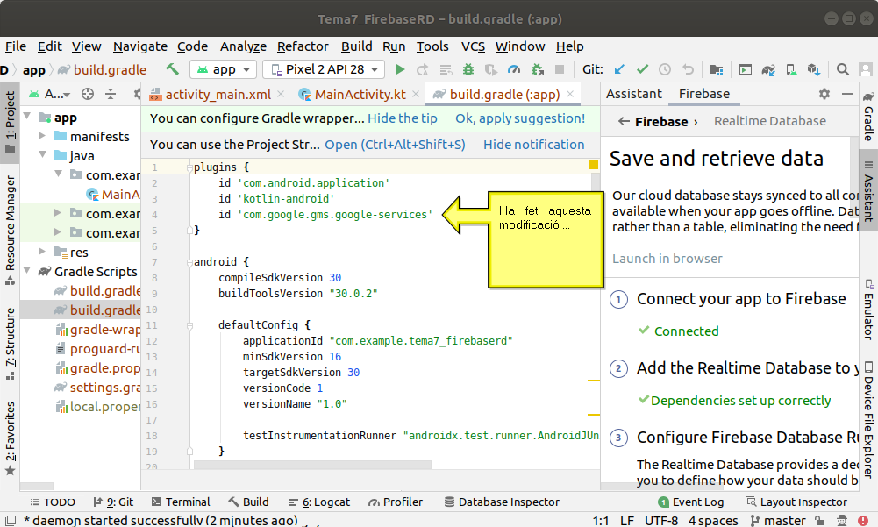
Task: Click yellow inspection indicator above editor scrollbar
Action: coord(594,165)
